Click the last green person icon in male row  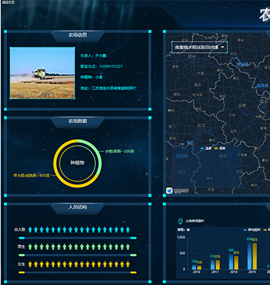[x=128, y=247]
